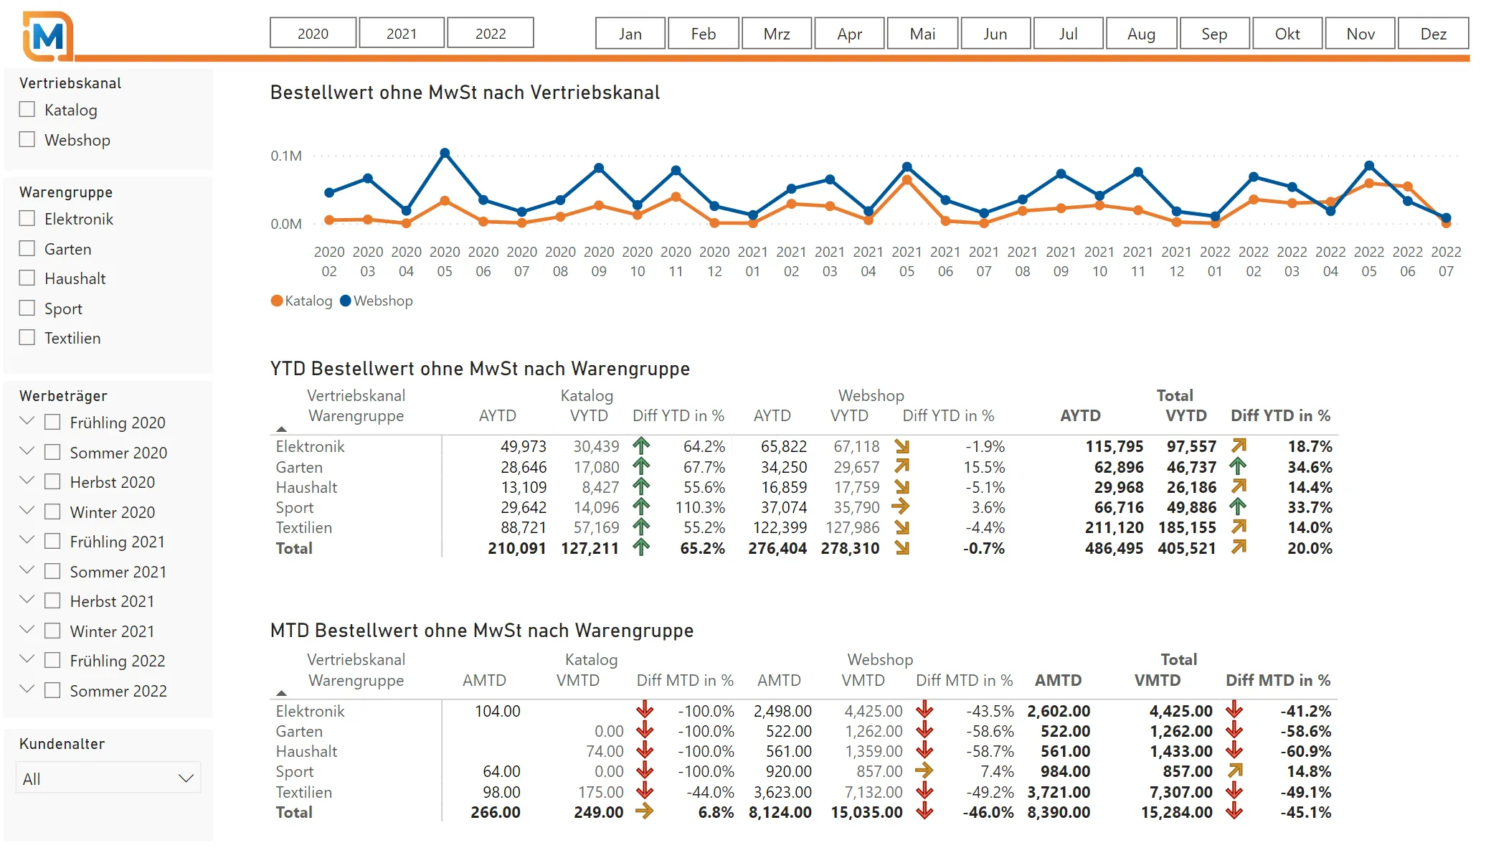Click the green up arrow in Elektronik Katalog YTD

(x=641, y=446)
